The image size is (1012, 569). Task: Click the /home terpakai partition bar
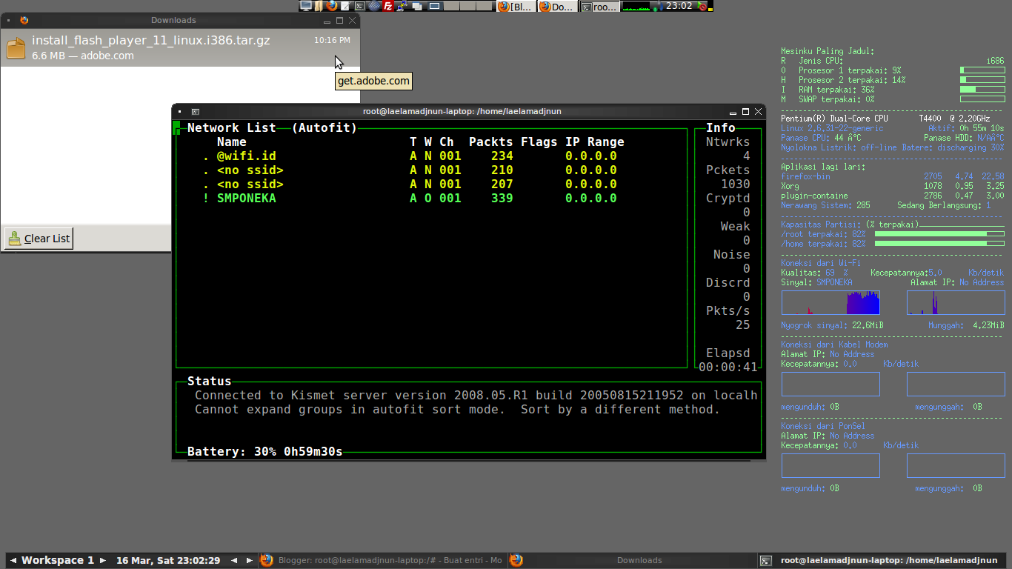[x=939, y=244]
